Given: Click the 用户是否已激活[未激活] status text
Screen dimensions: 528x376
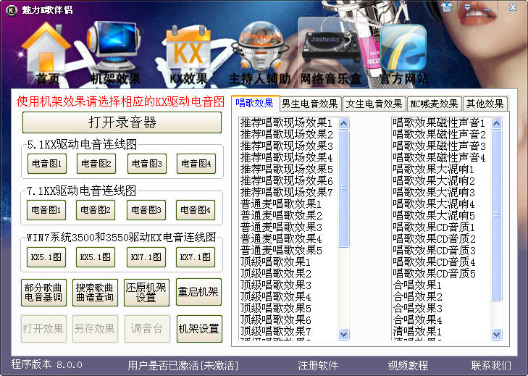Looking at the screenshot, I should tap(183, 366).
